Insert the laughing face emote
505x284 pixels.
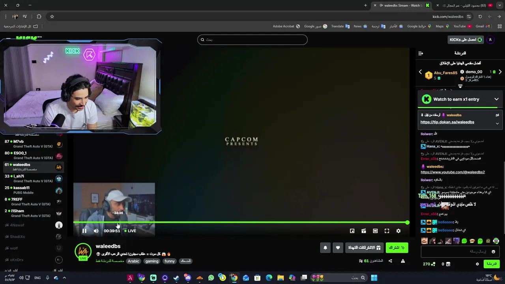[424, 241]
